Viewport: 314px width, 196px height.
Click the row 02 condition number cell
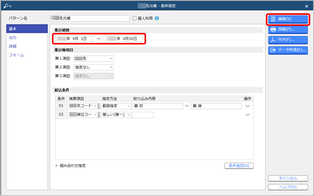coord(61,114)
